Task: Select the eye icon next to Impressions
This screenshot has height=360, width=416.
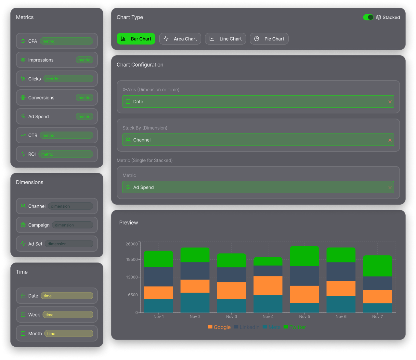Action: pos(23,60)
